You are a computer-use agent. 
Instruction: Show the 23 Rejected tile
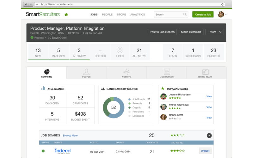pyautogui.click(x=214, y=52)
